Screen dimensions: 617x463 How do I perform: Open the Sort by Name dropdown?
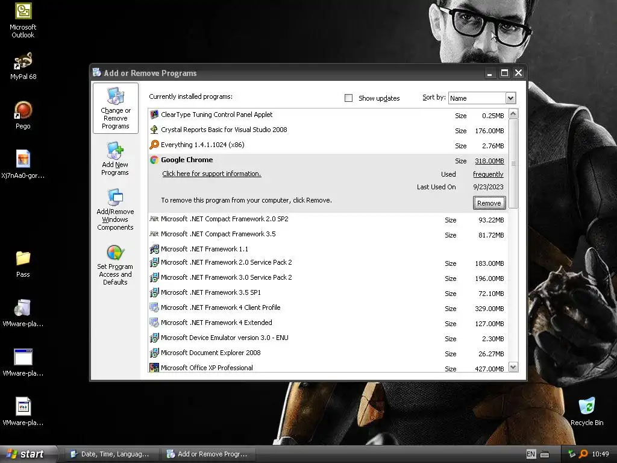(510, 98)
